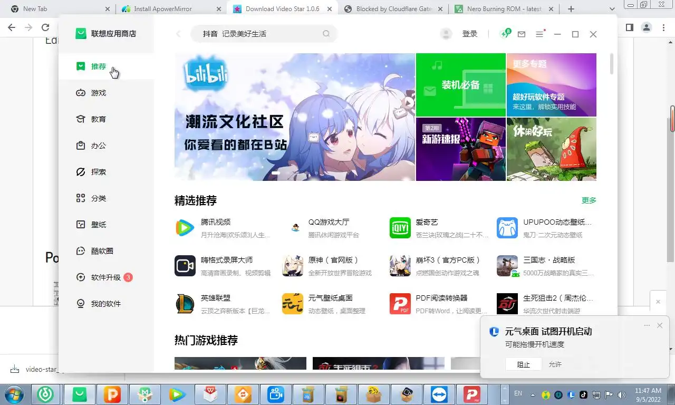The height and width of the screenshot is (405, 675).
Task: Select 推荐 in the store sidebar
Action: click(99, 66)
